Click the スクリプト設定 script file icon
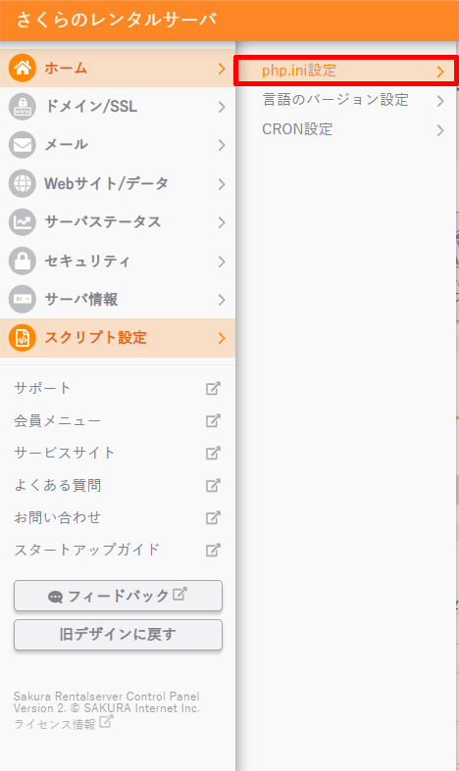 pos(23,338)
